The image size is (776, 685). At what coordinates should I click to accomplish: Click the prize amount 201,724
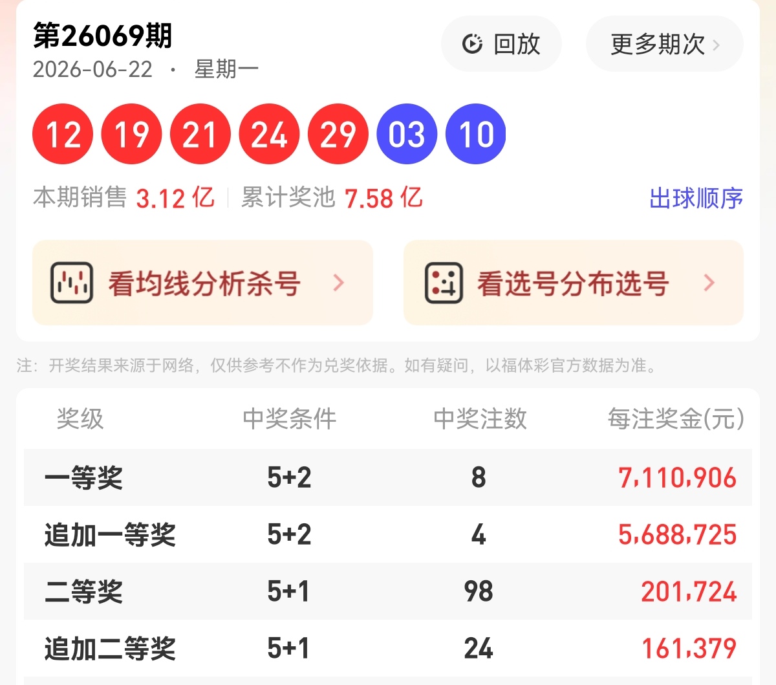689,592
